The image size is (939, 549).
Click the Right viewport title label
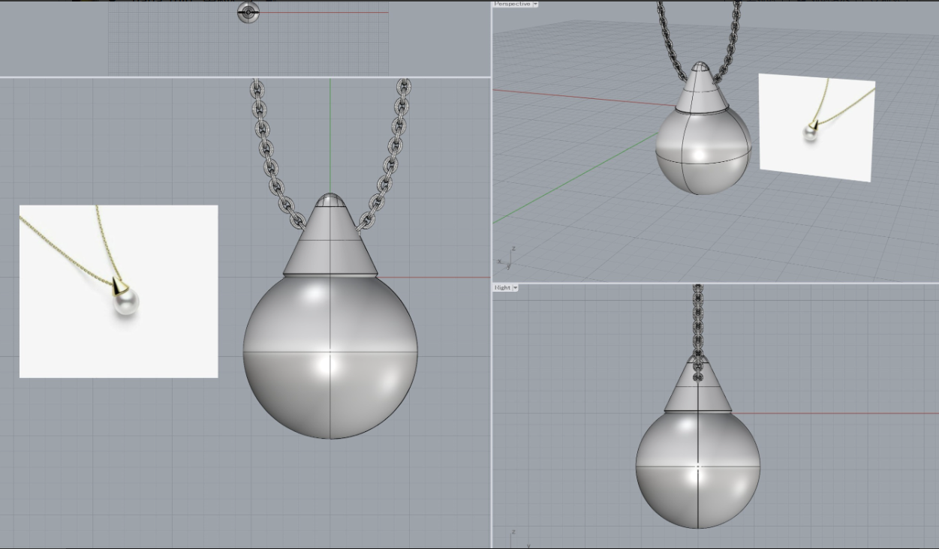point(502,287)
